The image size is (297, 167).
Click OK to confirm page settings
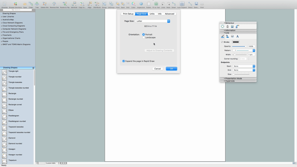(171, 69)
